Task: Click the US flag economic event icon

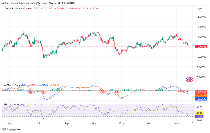Action: point(191,79)
